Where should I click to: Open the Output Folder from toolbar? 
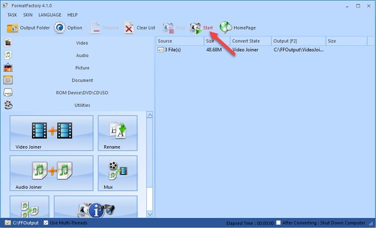point(12,28)
